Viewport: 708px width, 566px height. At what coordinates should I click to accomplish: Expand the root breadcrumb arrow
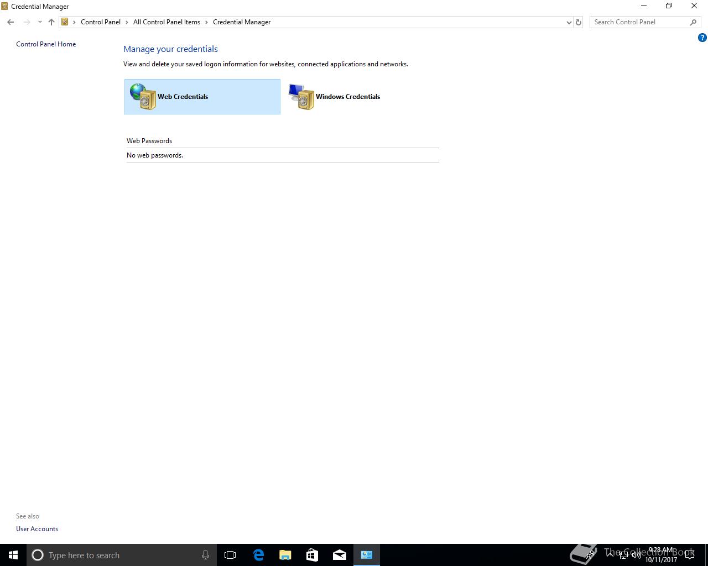[x=75, y=22]
